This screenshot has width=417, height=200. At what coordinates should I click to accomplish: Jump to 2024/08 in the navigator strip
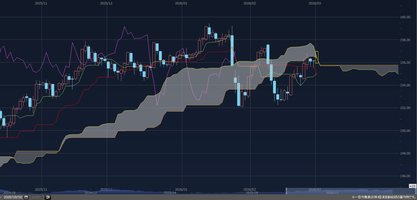click(9, 193)
